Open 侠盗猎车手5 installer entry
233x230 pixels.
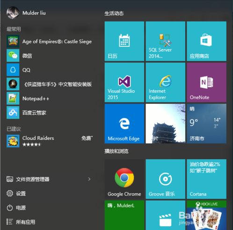(x=49, y=84)
